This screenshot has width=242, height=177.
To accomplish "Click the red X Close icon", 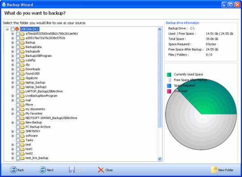I will pos(101,170).
